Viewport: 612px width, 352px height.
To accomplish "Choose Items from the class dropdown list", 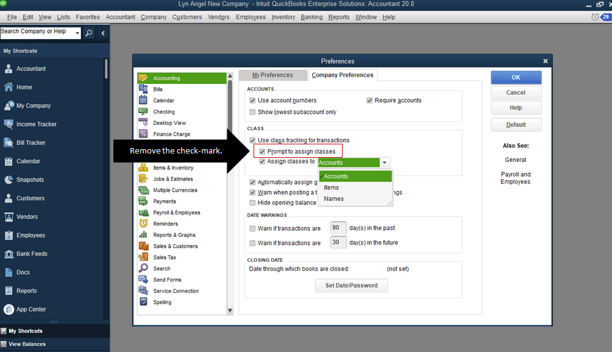I will (x=355, y=188).
